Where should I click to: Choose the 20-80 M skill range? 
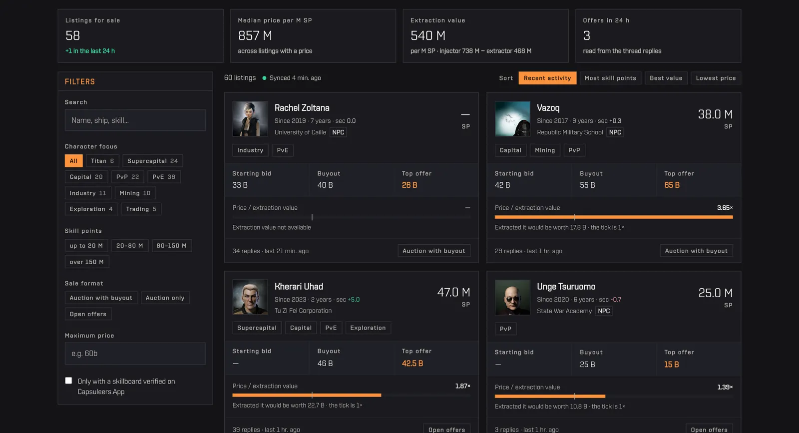coord(130,246)
